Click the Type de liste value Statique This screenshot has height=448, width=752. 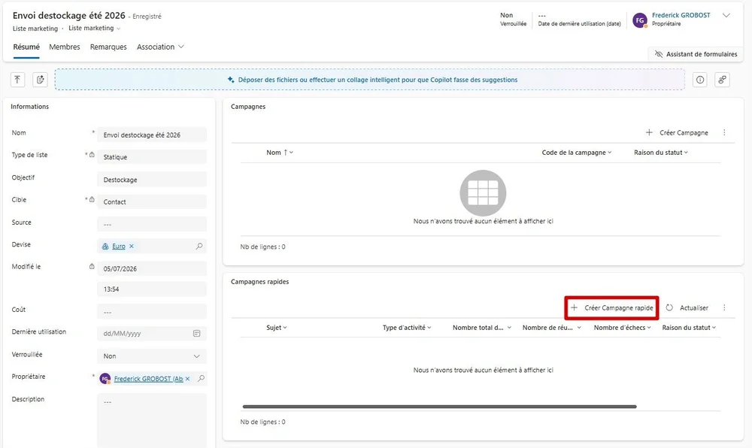(152, 157)
